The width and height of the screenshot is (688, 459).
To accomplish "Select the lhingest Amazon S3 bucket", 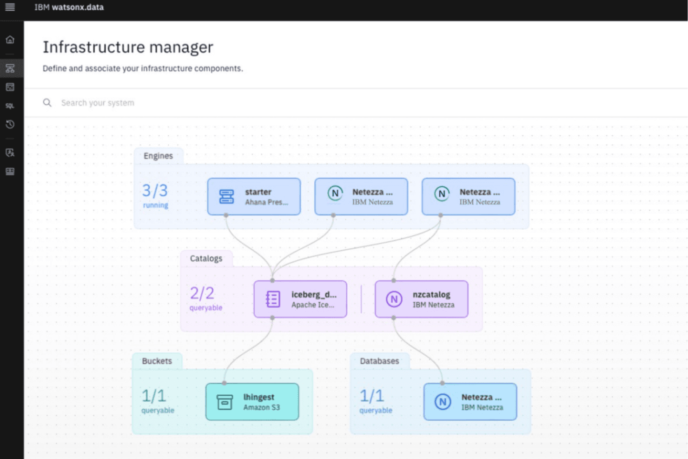I will tap(252, 402).
